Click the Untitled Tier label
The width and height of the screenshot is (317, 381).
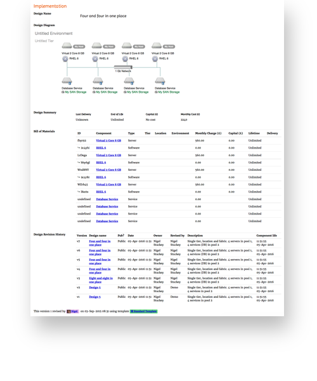pyautogui.click(x=44, y=41)
